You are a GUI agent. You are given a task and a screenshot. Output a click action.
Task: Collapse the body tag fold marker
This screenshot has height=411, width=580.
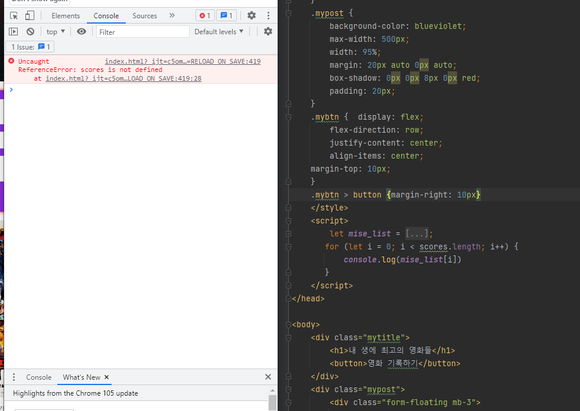click(288, 324)
